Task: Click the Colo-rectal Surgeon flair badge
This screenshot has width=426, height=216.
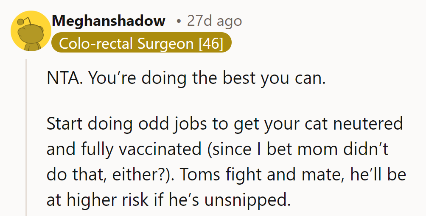Action: tap(141, 43)
